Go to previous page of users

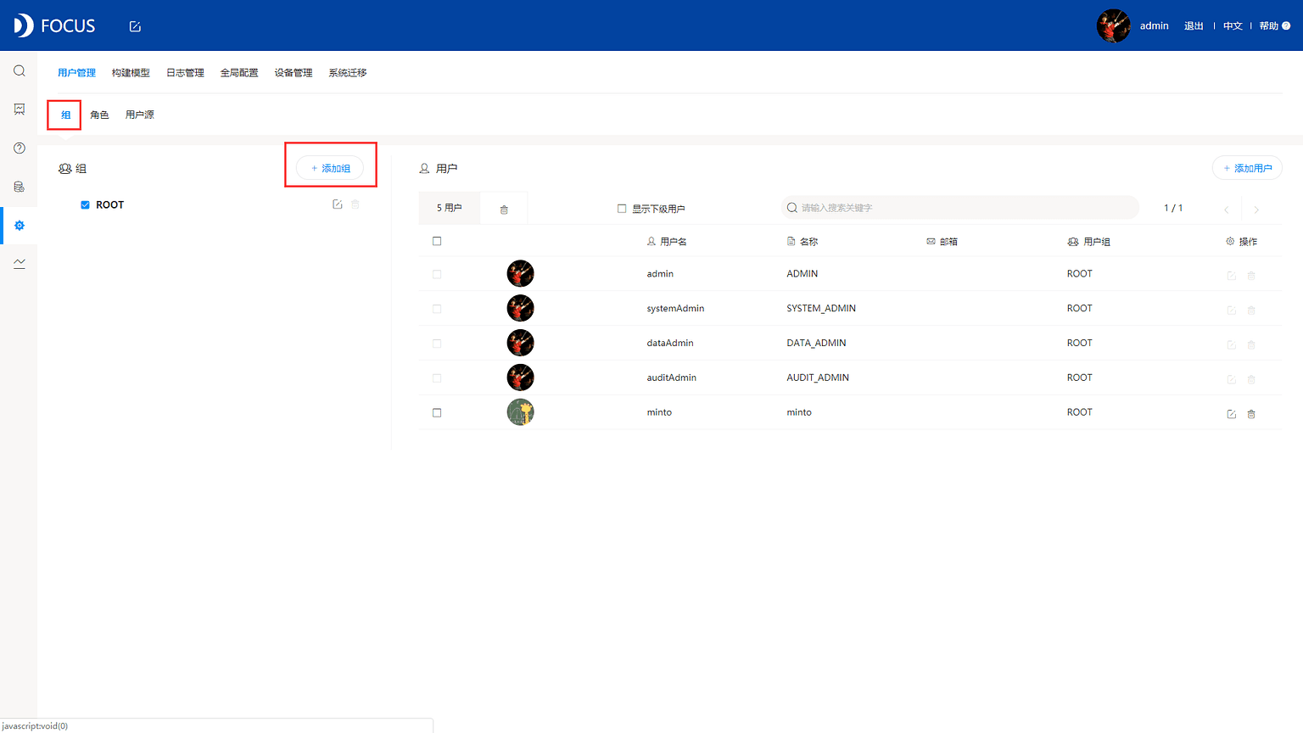pyautogui.click(x=1226, y=210)
